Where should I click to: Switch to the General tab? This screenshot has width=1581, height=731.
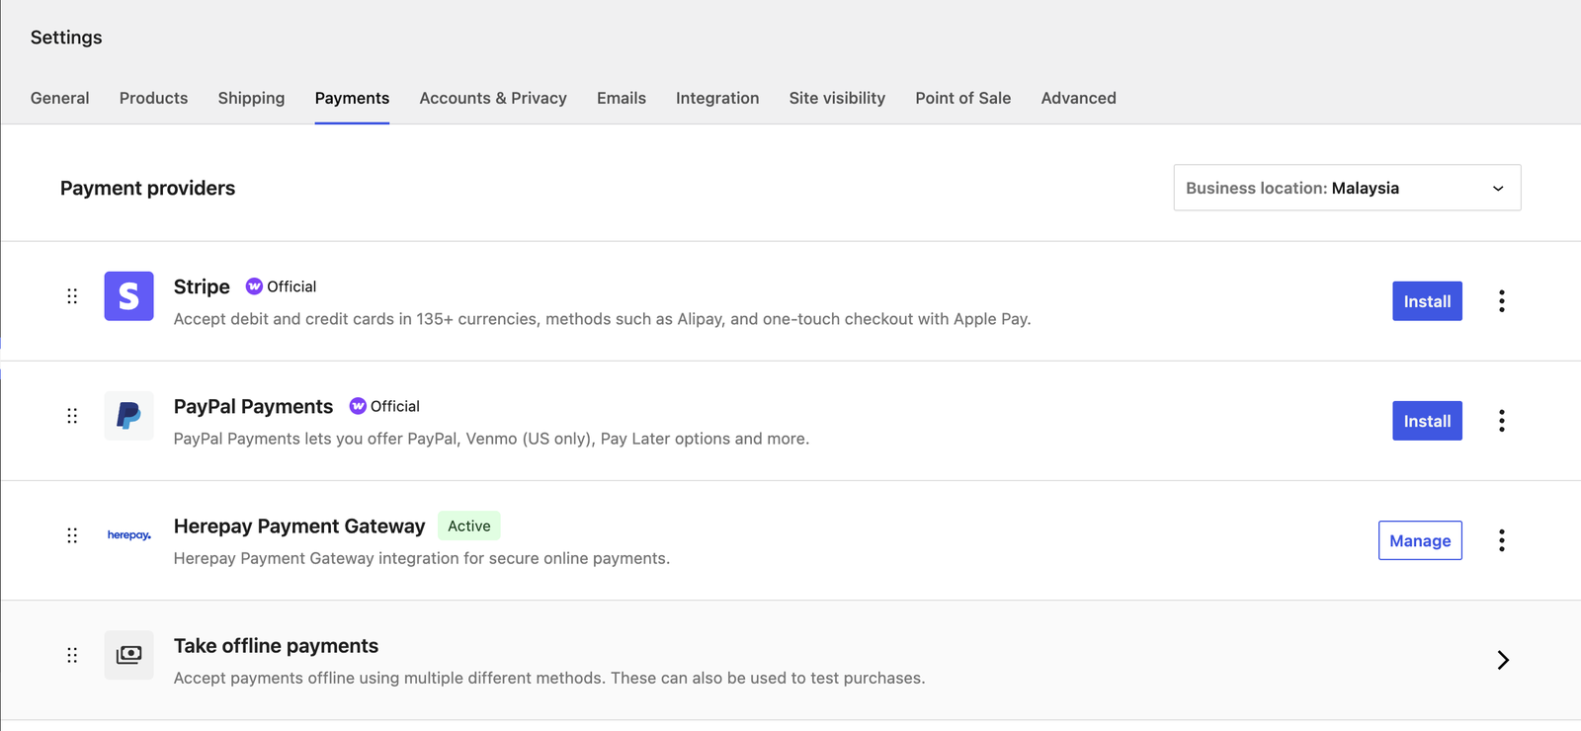click(x=60, y=98)
